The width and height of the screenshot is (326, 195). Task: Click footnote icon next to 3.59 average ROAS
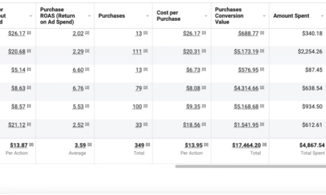(89, 145)
